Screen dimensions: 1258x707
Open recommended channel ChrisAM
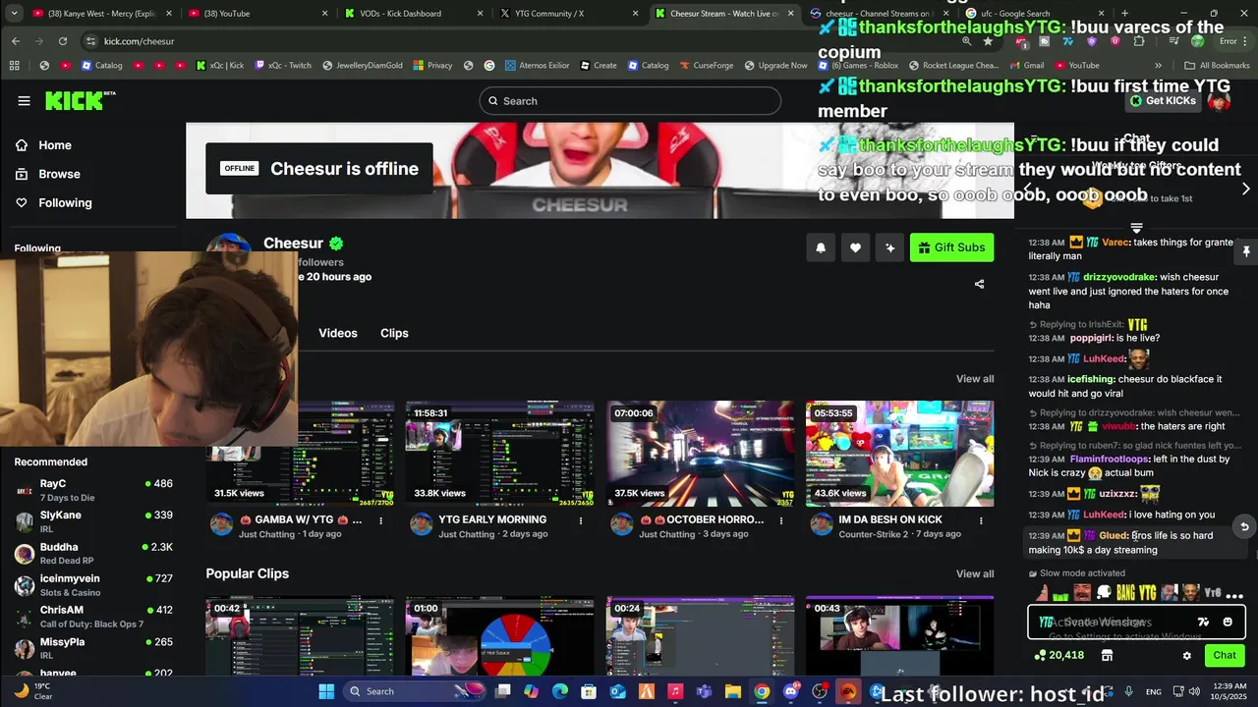(x=93, y=617)
